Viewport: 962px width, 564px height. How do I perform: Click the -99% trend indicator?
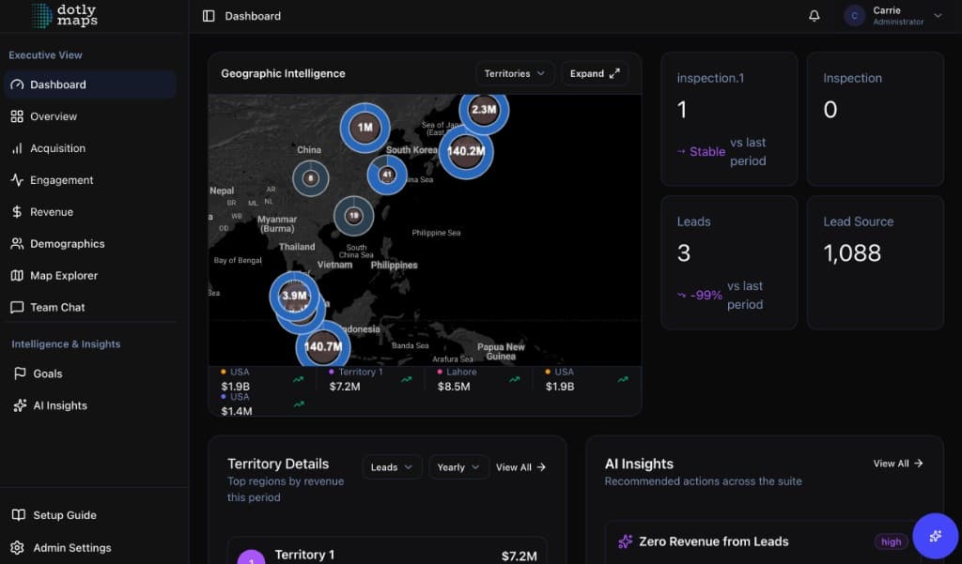699,295
